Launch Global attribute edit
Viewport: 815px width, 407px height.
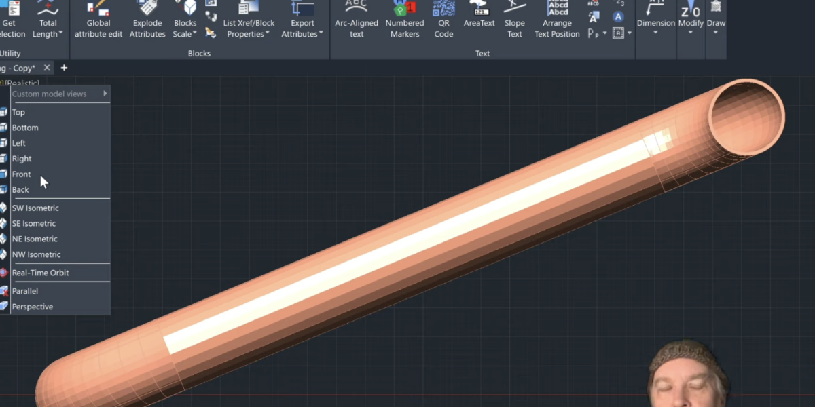(98, 20)
